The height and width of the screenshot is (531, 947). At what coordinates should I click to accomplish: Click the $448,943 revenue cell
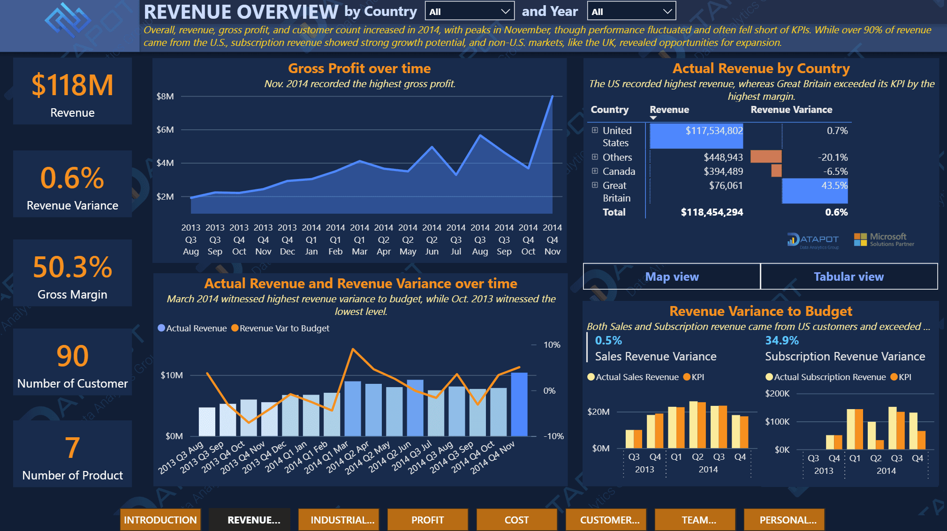(697, 157)
